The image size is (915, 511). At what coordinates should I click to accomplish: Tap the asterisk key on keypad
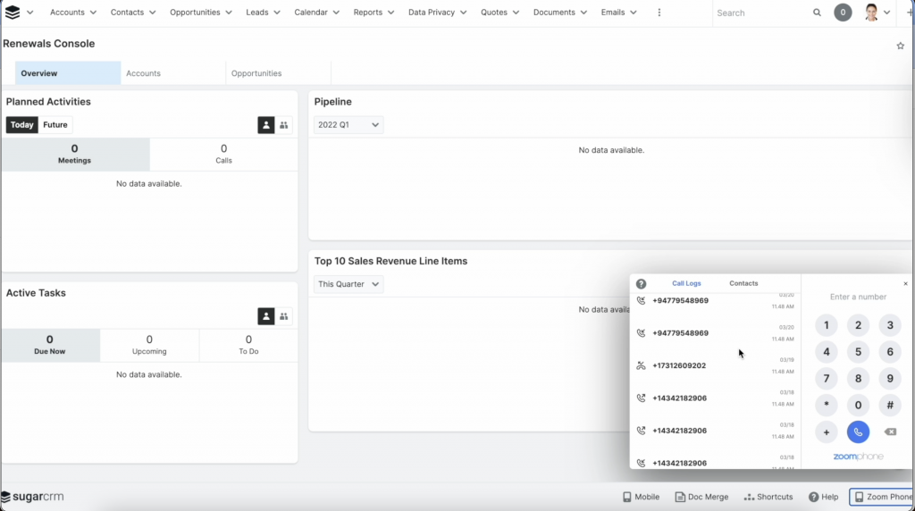(x=827, y=406)
